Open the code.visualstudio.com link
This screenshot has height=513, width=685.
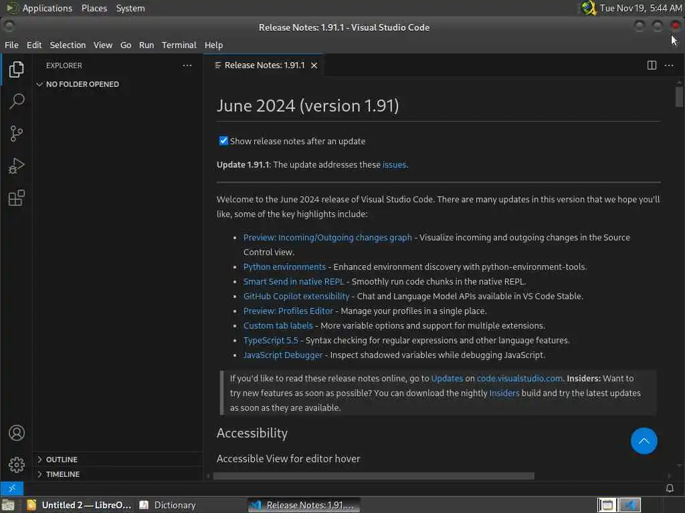click(x=519, y=378)
